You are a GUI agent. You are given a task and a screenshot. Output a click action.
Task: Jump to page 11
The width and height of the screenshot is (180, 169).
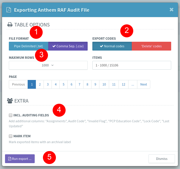pyautogui.click(x=114, y=84)
